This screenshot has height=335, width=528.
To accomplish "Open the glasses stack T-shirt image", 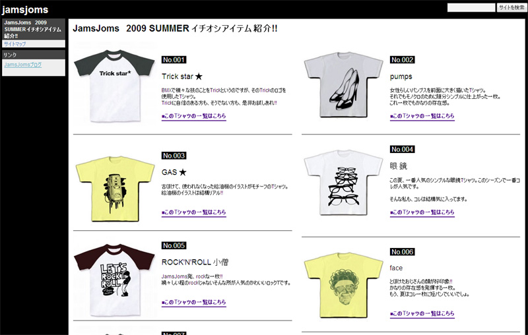I will point(343,183).
